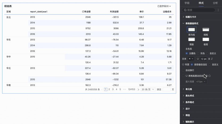This screenshot has width=222, height=124.
Task: Go to the previous page arrow
Action: coord(102,89)
